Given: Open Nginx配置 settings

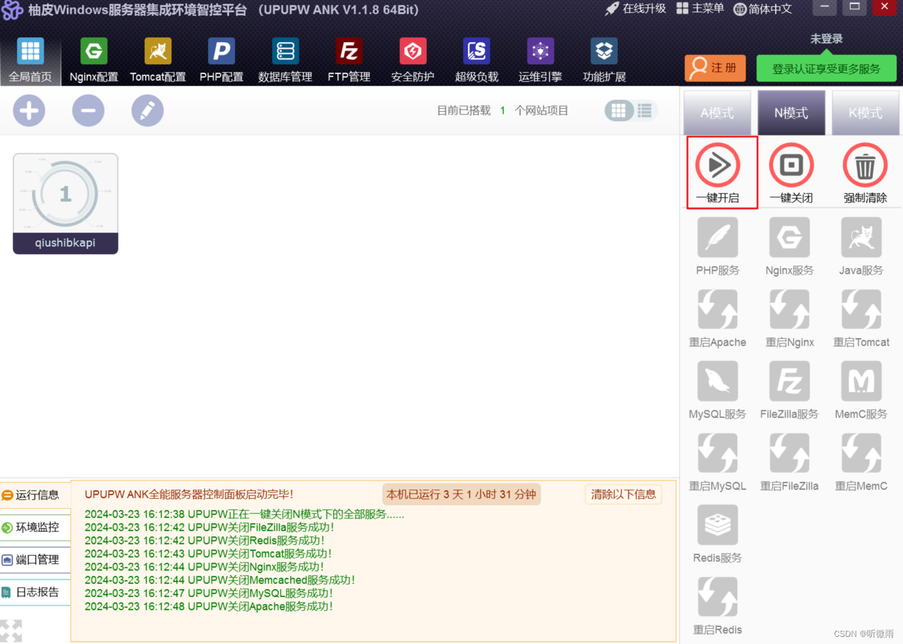Looking at the screenshot, I should click(94, 60).
